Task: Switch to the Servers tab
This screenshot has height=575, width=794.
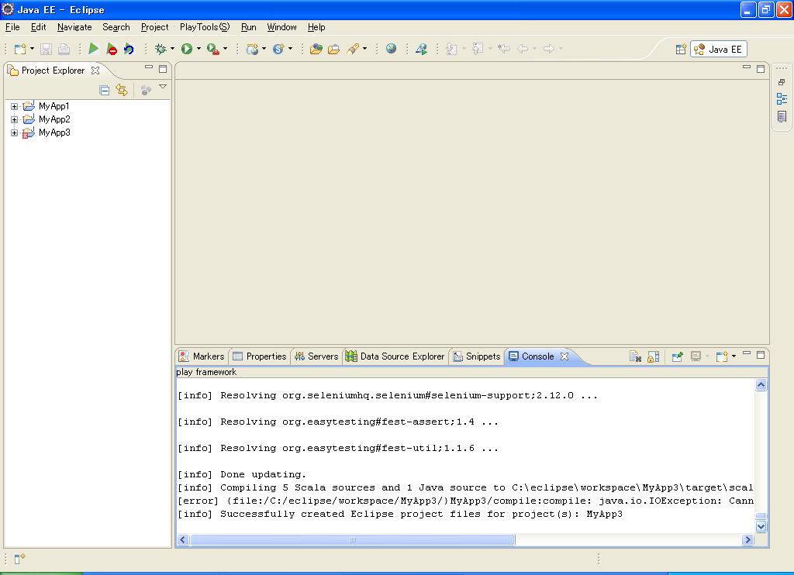Action: pos(316,356)
